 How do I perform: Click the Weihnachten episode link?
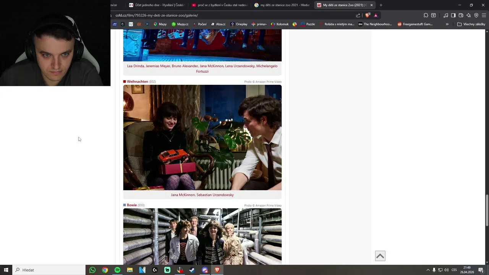(x=138, y=82)
